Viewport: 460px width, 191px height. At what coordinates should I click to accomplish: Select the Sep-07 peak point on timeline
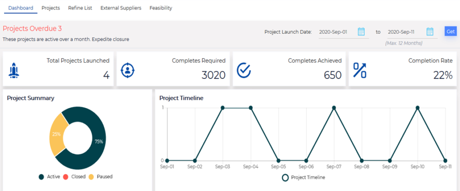[334, 108]
